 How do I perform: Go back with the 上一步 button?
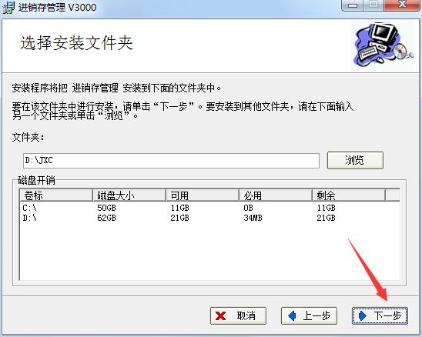click(309, 315)
